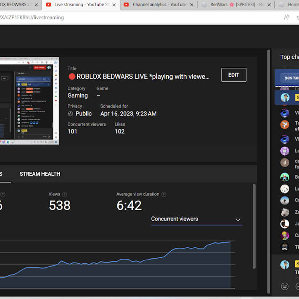The image size is (299, 299).
Task: Click the END STREAM button in preview
Action: click(40, 67)
